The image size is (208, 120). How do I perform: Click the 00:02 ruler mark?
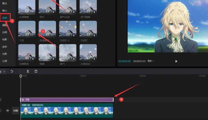[x=83, y=76]
